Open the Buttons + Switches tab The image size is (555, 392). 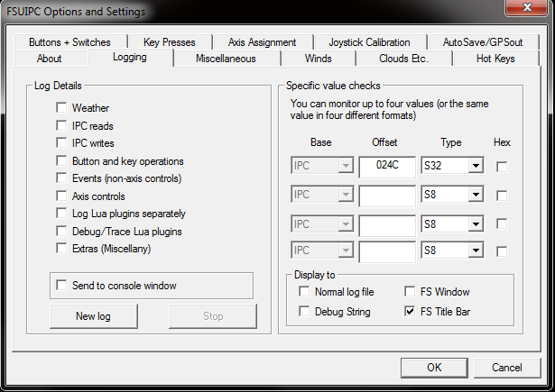tap(70, 42)
